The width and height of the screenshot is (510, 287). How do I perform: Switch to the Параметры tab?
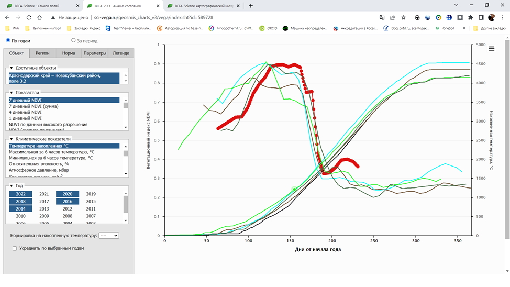coord(95,53)
